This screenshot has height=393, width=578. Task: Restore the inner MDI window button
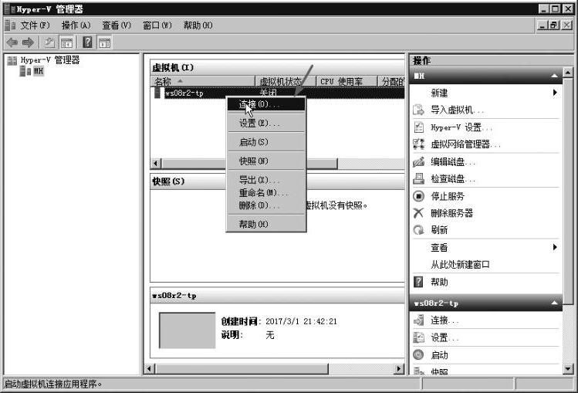click(553, 25)
